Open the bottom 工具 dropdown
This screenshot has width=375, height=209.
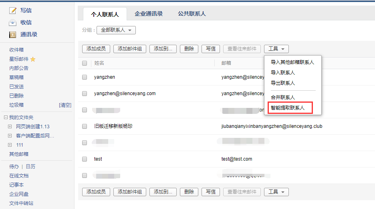tap(276, 192)
